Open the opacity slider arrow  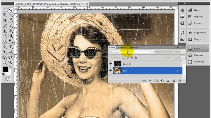[183, 52]
